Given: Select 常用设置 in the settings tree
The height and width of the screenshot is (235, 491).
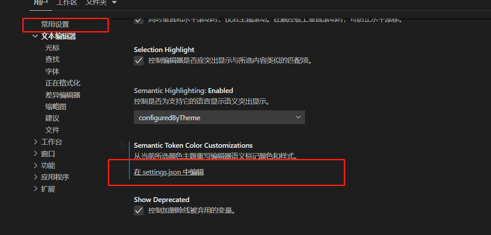Looking at the screenshot, I should [55, 24].
